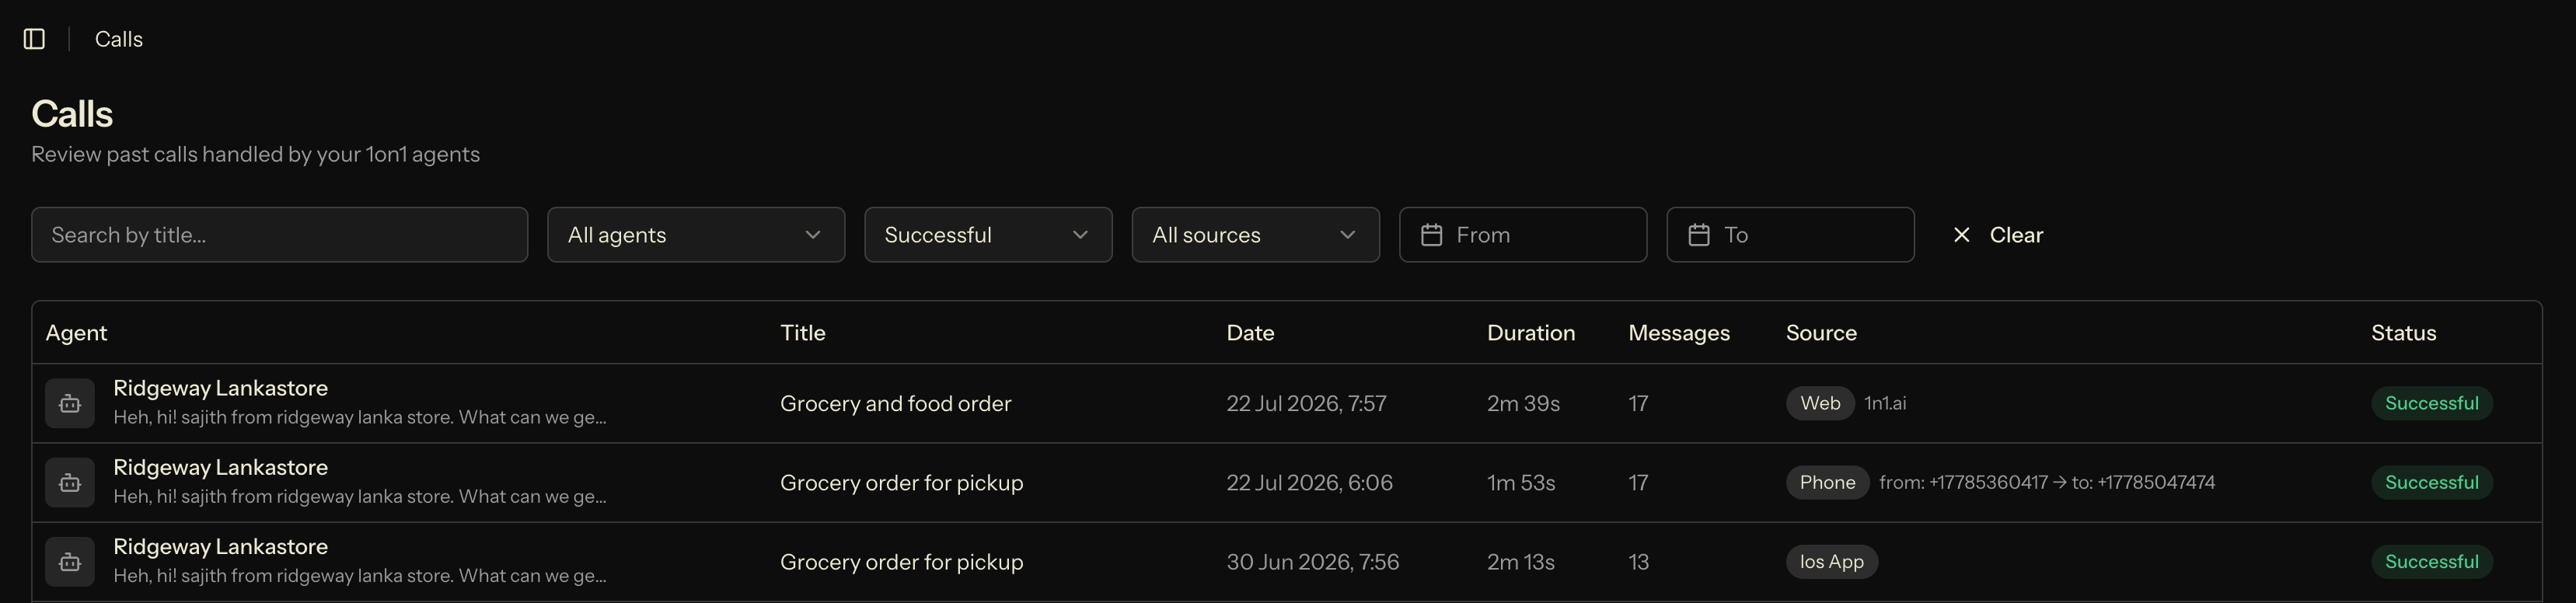
Task: Click the phone numbers from +17785360417 text
Action: tap(2047, 482)
